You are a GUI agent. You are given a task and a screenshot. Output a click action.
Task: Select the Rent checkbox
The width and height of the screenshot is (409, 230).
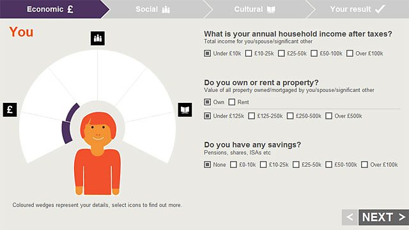[231, 102]
